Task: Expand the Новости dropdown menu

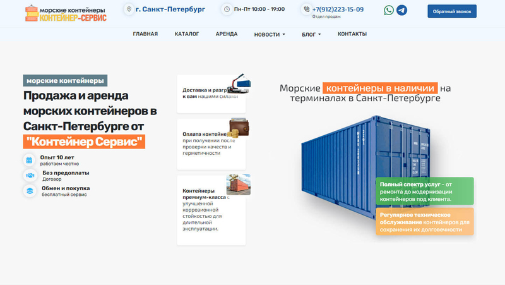Action: (270, 35)
